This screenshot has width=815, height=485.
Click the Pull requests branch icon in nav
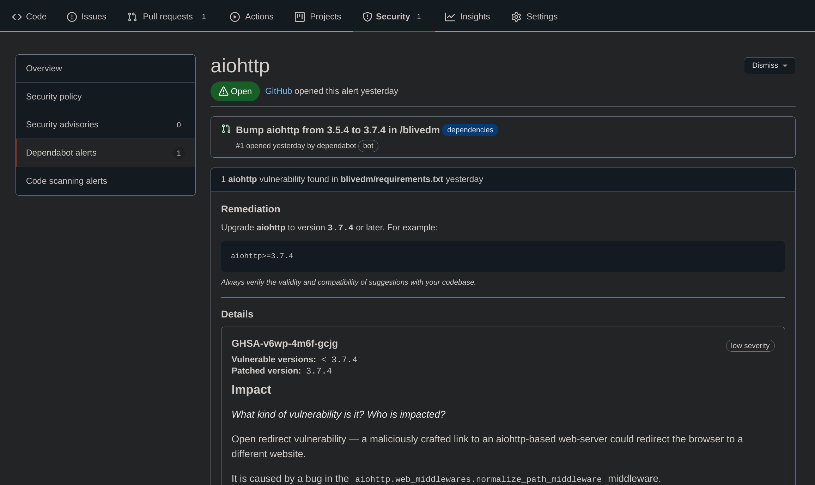[132, 17]
